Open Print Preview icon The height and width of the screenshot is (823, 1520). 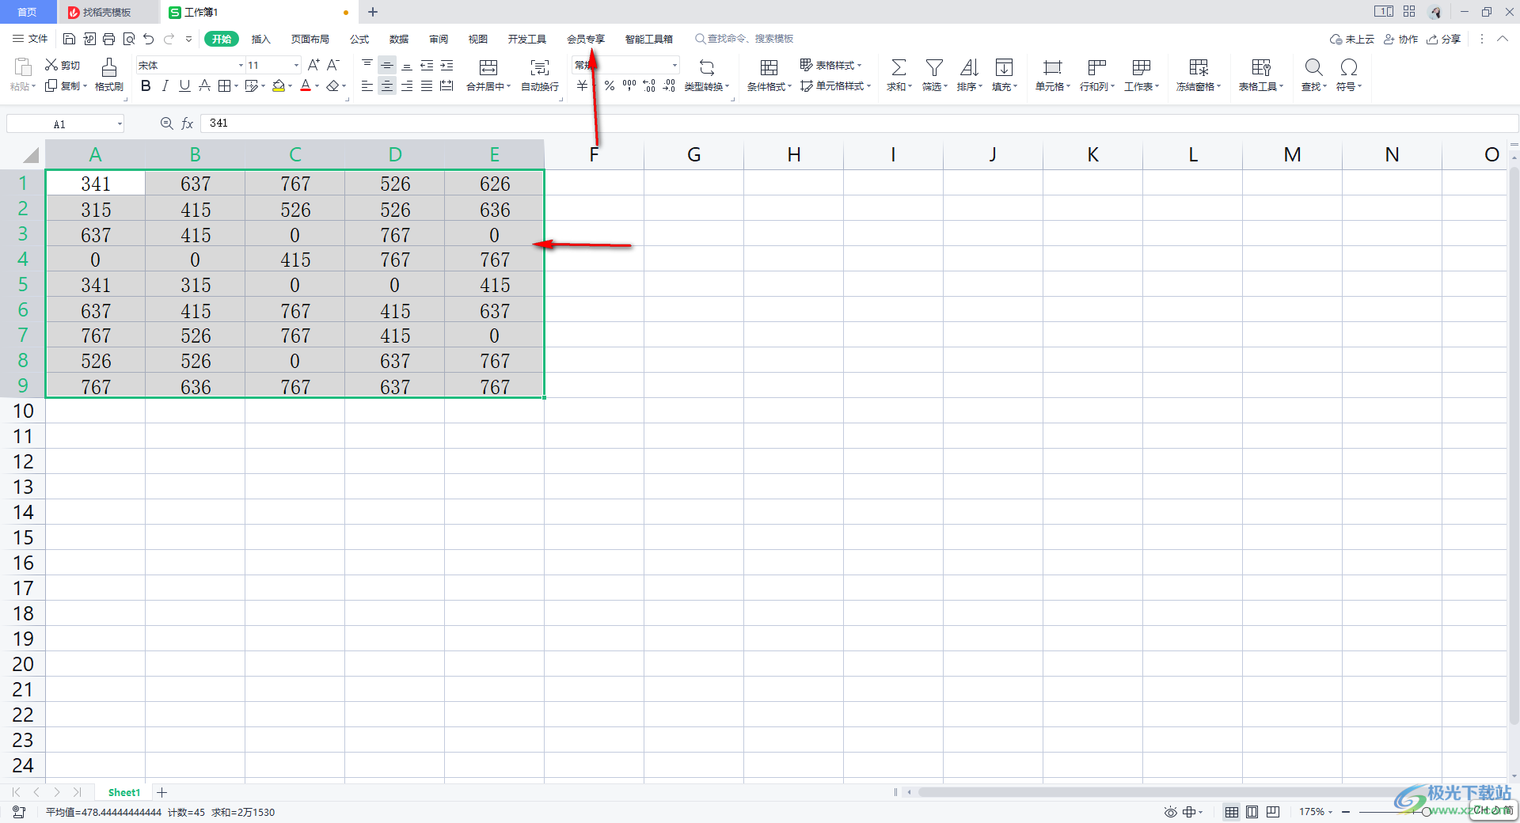[x=128, y=39]
